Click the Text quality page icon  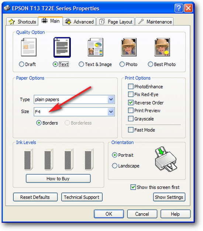[x=62, y=47]
